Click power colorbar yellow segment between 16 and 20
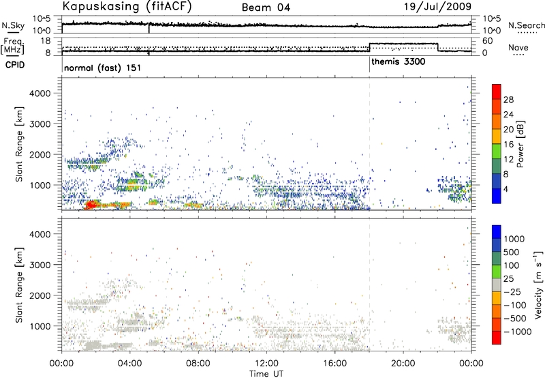Viewport: 545px width, 378px height. tap(497, 136)
